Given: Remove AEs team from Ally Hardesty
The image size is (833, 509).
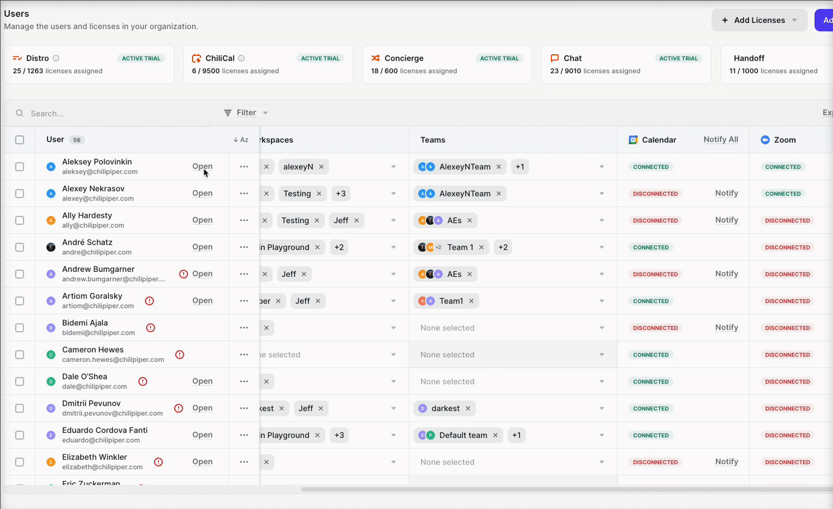Looking at the screenshot, I should point(470,220).
